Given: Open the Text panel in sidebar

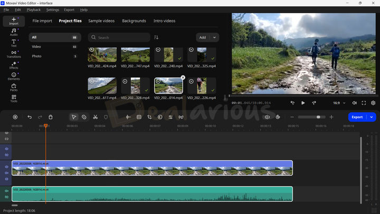Looking at the screenshot, I should (x=13, y=43).
